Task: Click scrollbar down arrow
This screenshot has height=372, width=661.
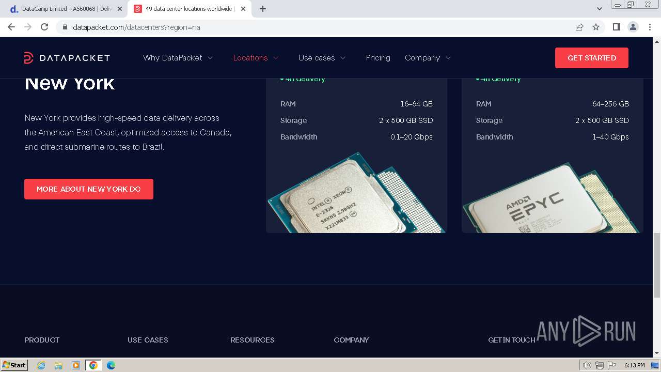Action: point(657,353)
